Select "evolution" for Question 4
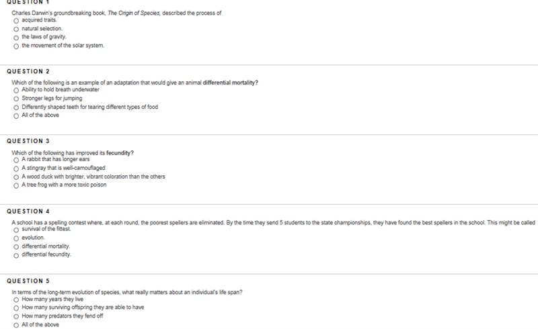The width and height of the screenshot is (538, 329). tap(16, 238)
